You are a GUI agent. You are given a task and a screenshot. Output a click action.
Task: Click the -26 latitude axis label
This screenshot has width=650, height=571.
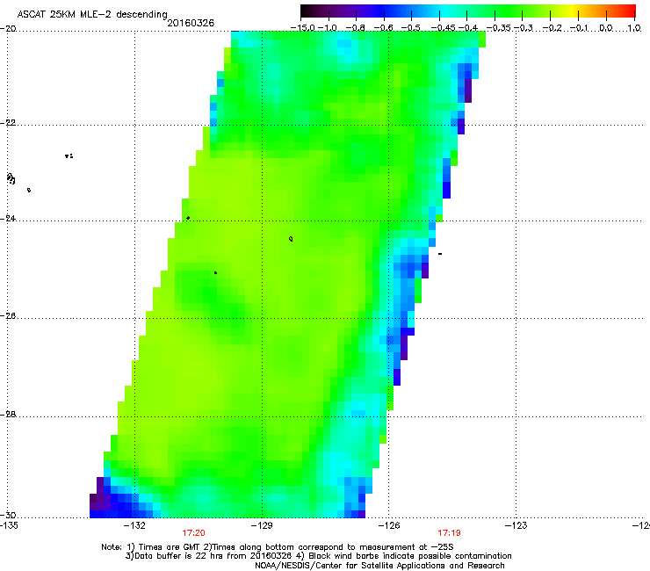click(8, 316)
